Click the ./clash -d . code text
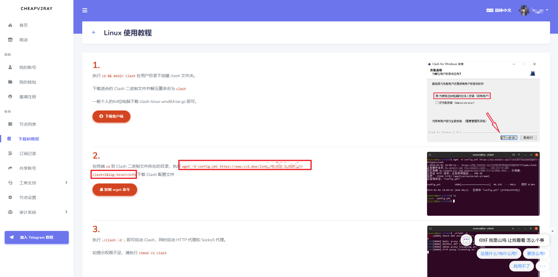The height and width of the screenshot is (277, 558). coord(113,240)
